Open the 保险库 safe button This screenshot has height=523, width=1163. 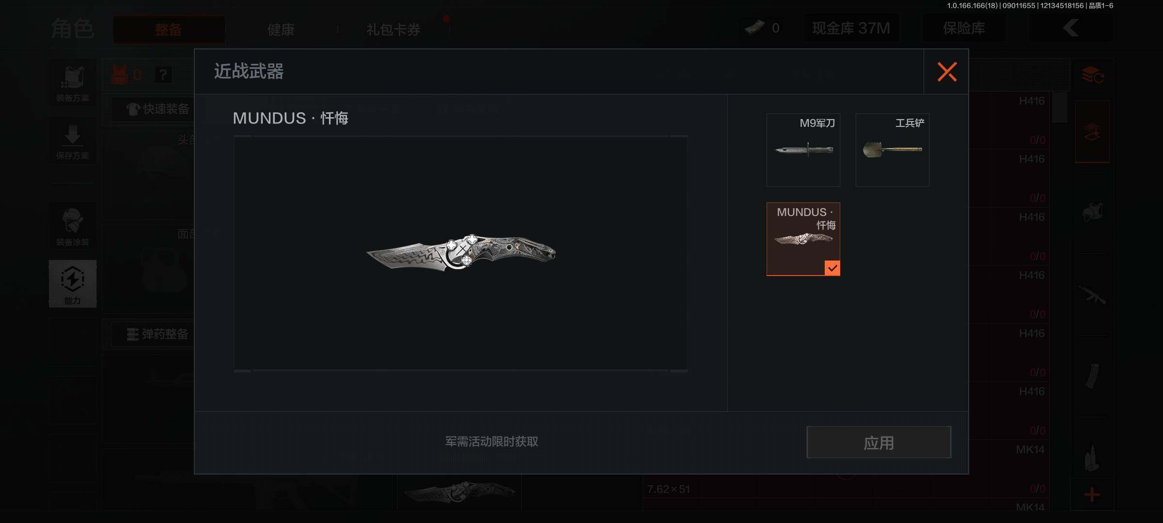click(x=964, y=28)
